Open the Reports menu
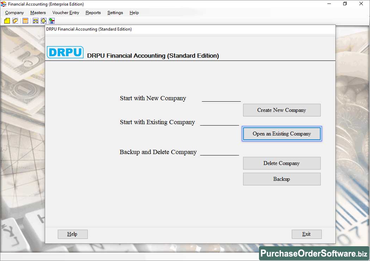 [93, 13]
